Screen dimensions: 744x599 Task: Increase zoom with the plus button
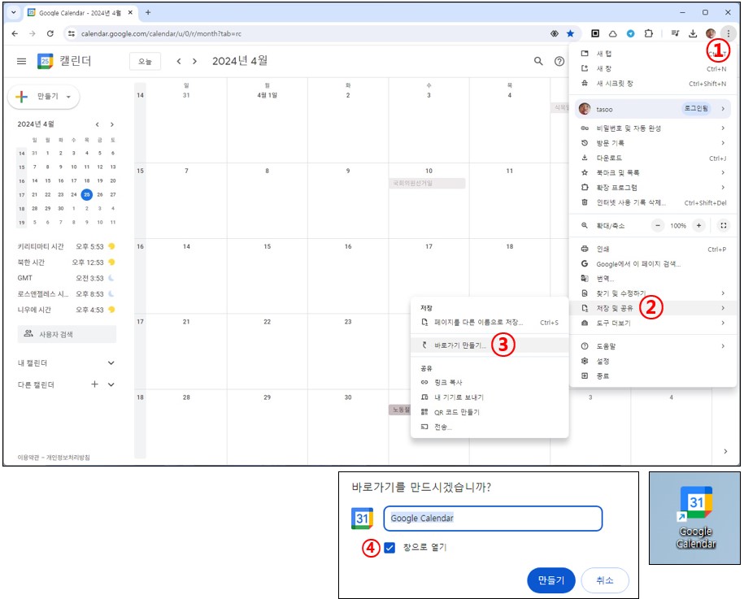[698, 225]
